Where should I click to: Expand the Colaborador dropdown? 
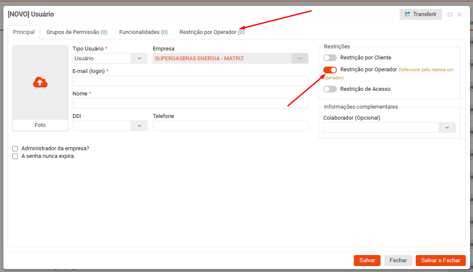click(447, 127)
